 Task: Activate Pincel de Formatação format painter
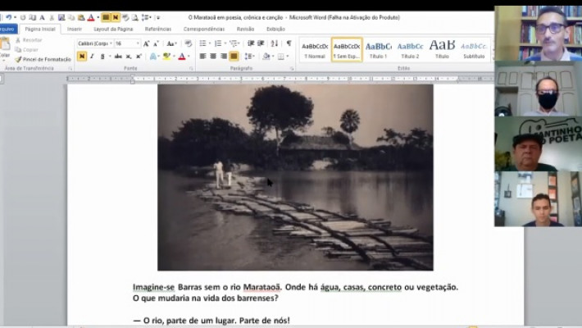point(43,59)
